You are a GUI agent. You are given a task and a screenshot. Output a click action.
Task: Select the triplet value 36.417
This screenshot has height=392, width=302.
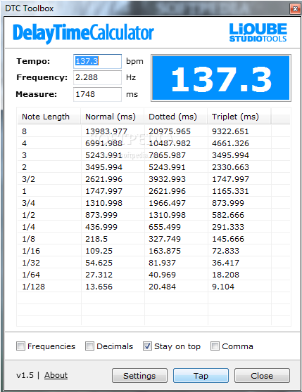point(226,263)
